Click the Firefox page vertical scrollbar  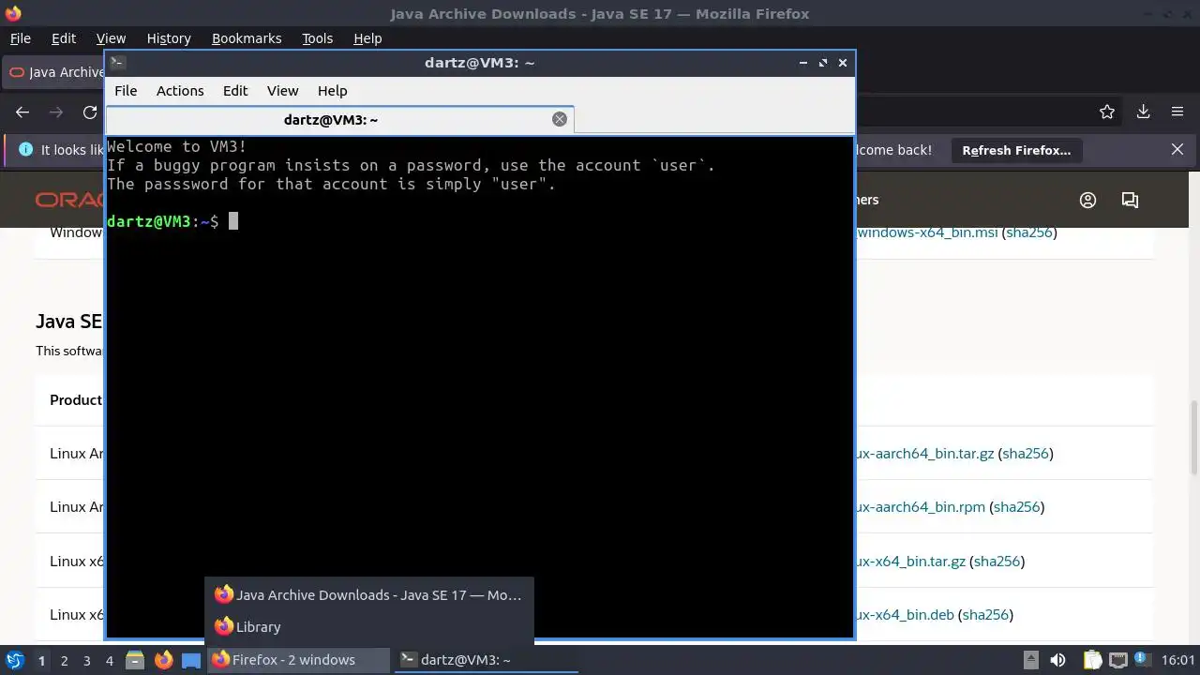point(1193,436)
